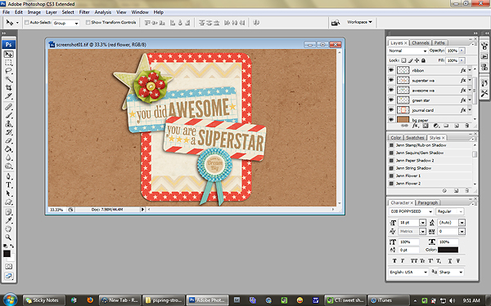Select the Blur tool
The width and height of the screenshot is (491, 306).
pyautogui.click(x=8, y=157)
